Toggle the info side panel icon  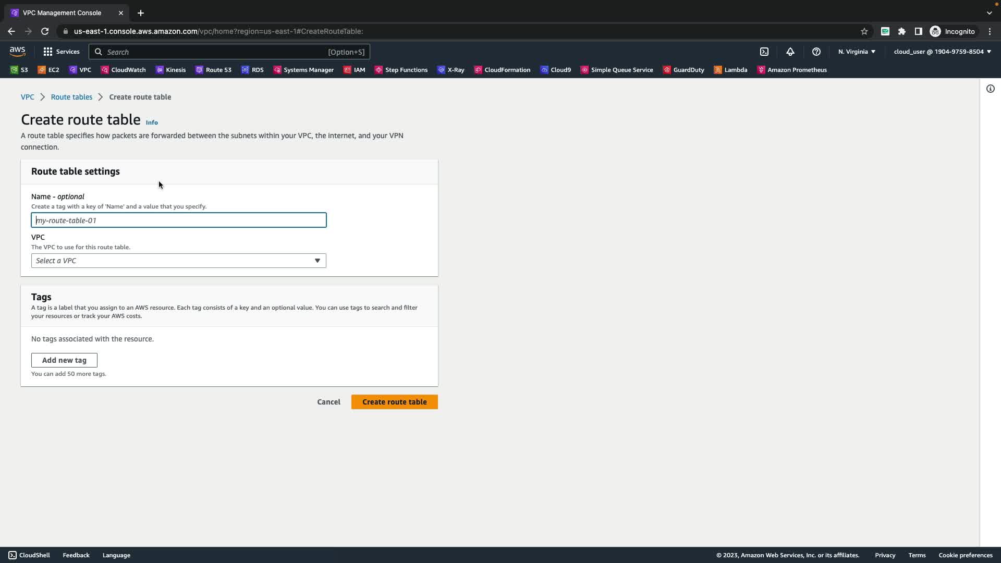click(x=990, y=89)
